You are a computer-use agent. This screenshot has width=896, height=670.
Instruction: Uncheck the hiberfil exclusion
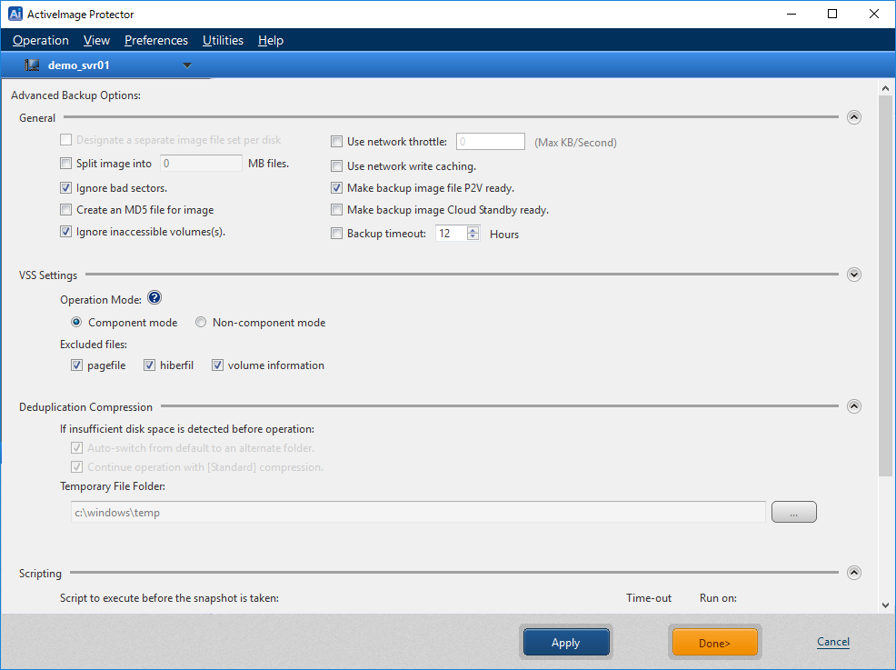click(149, 365)
